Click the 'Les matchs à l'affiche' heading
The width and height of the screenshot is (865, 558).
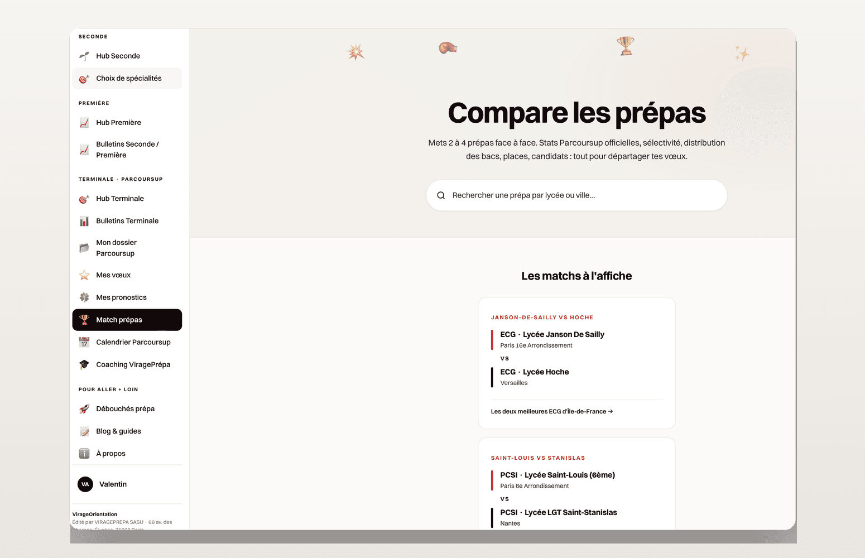coord(576,276)
